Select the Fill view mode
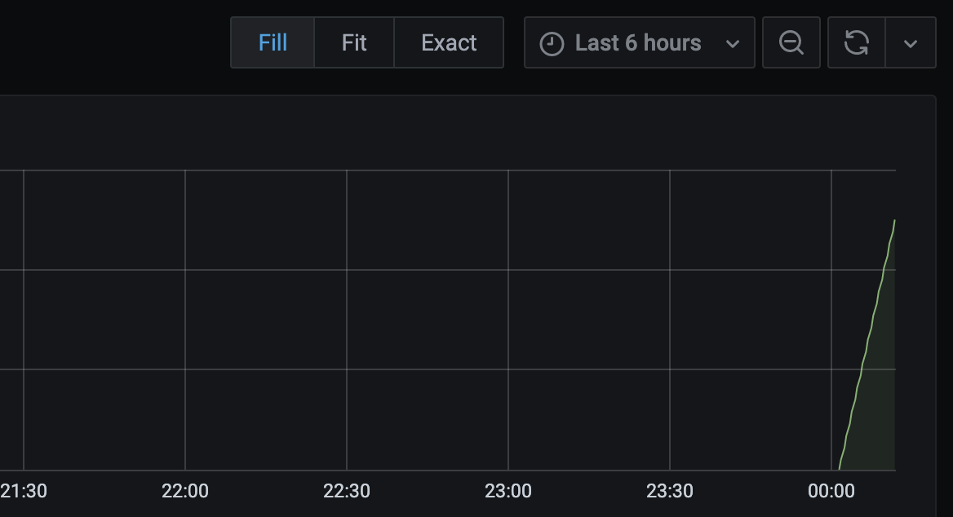The height and width of the screenshot is (517, 953). click(273, 42)
